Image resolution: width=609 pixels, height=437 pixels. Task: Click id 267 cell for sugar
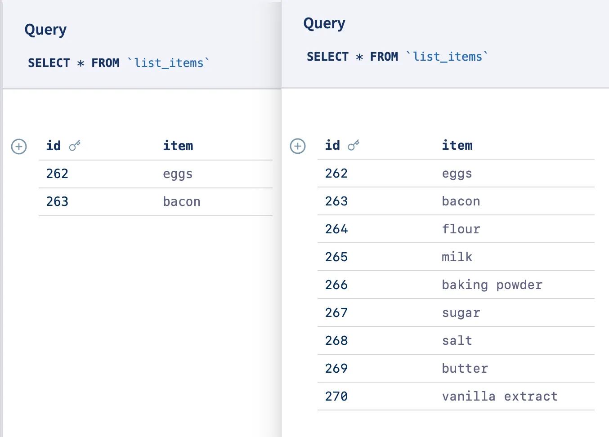[x=336, y=312]
